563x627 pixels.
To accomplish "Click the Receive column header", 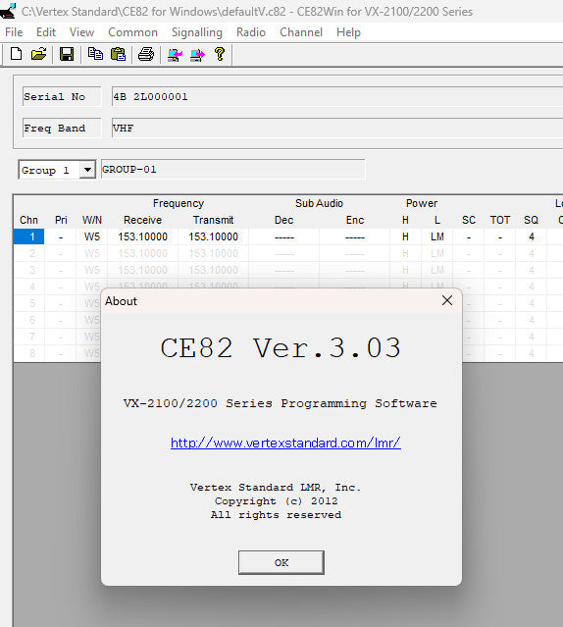I will coord(142,220).
